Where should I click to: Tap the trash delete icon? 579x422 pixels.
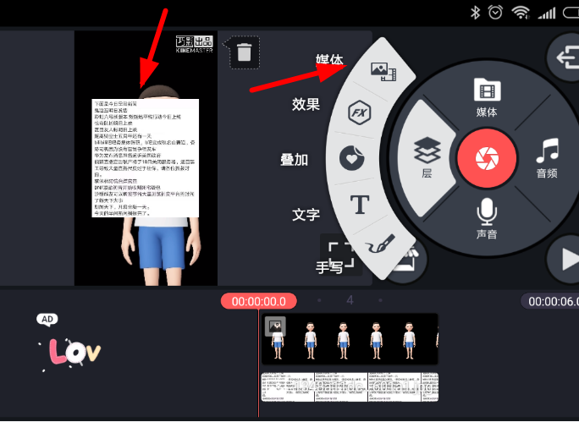243,52
